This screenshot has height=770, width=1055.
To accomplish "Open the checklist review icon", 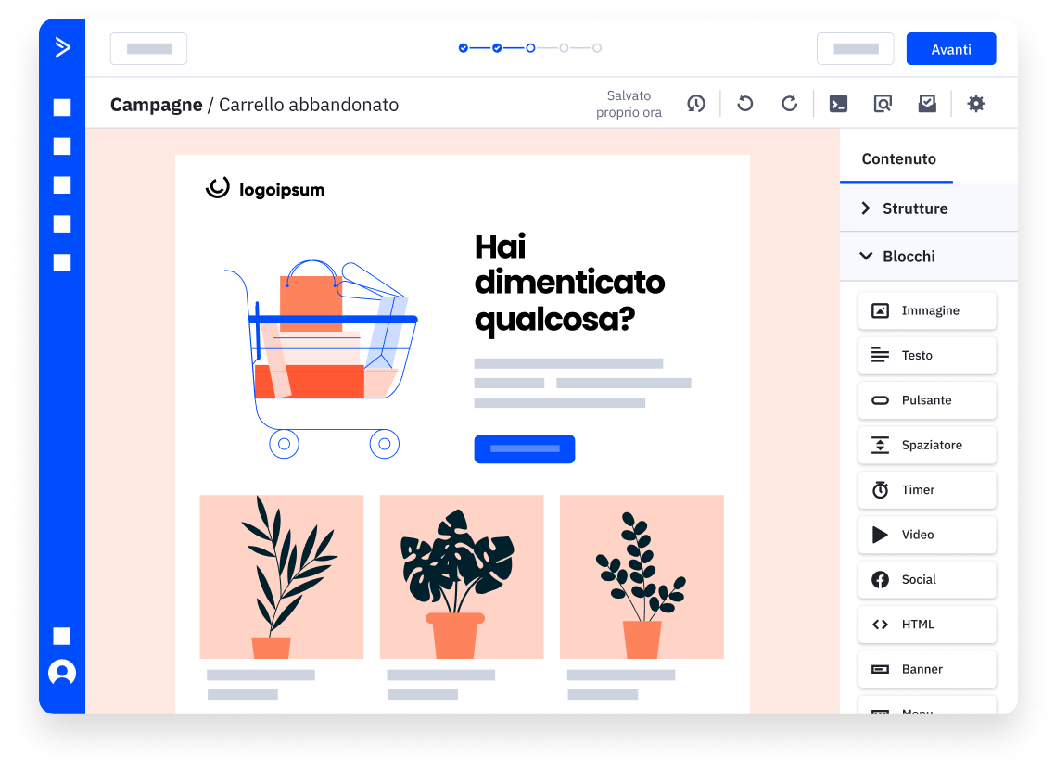I will (x=927, y=104).
